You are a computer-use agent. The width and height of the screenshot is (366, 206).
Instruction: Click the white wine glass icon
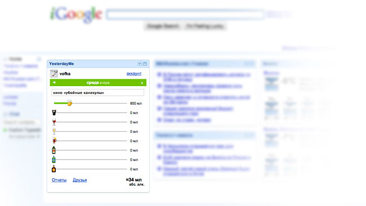pyautogui.click(x=54, y=131)
